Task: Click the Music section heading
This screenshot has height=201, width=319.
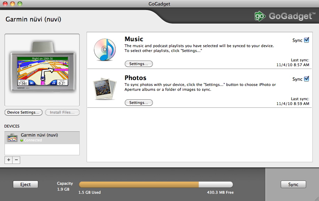Action: tap(134, 39)
